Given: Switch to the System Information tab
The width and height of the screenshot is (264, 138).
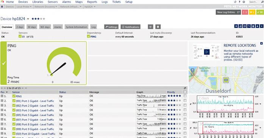Looking at the screenshot, I should coord(76,27).
